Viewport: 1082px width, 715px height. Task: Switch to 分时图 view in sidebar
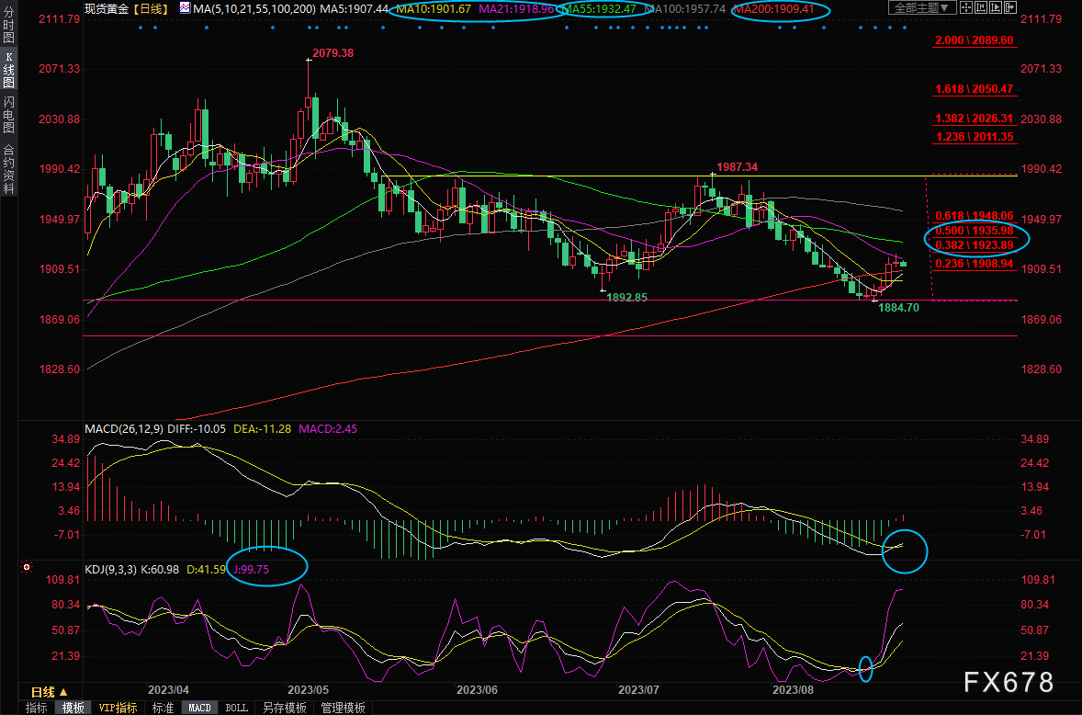(x=9, y=26)
